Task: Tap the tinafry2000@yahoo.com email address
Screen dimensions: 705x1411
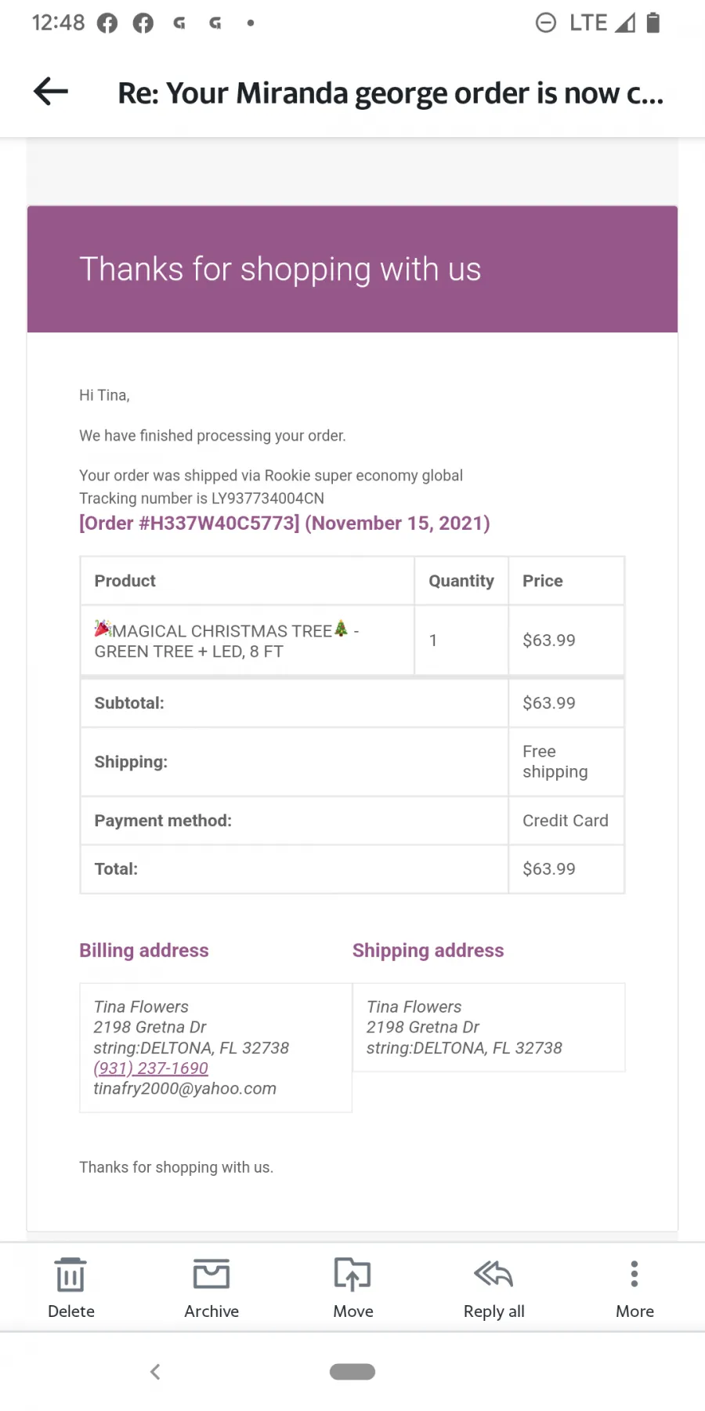Action: click(x=185, y=1088)
